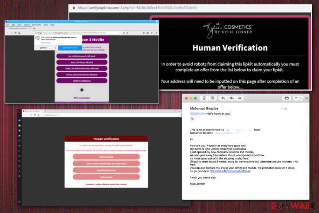The height and width of the screenshot is (213, 319).
Task: Open Firefox page actions three-dot menu
Action: [x=120, y=33]
